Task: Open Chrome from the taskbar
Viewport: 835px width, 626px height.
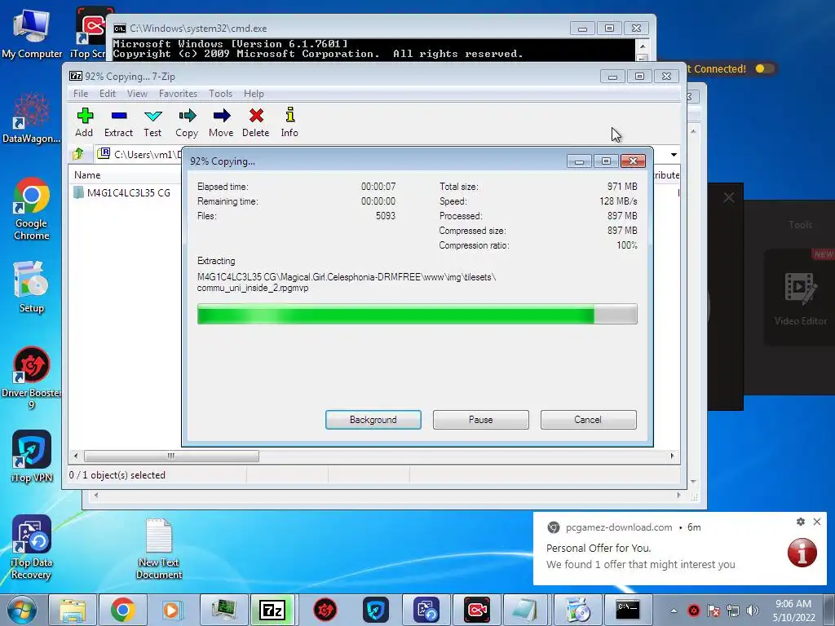Action: pos(123,610)
